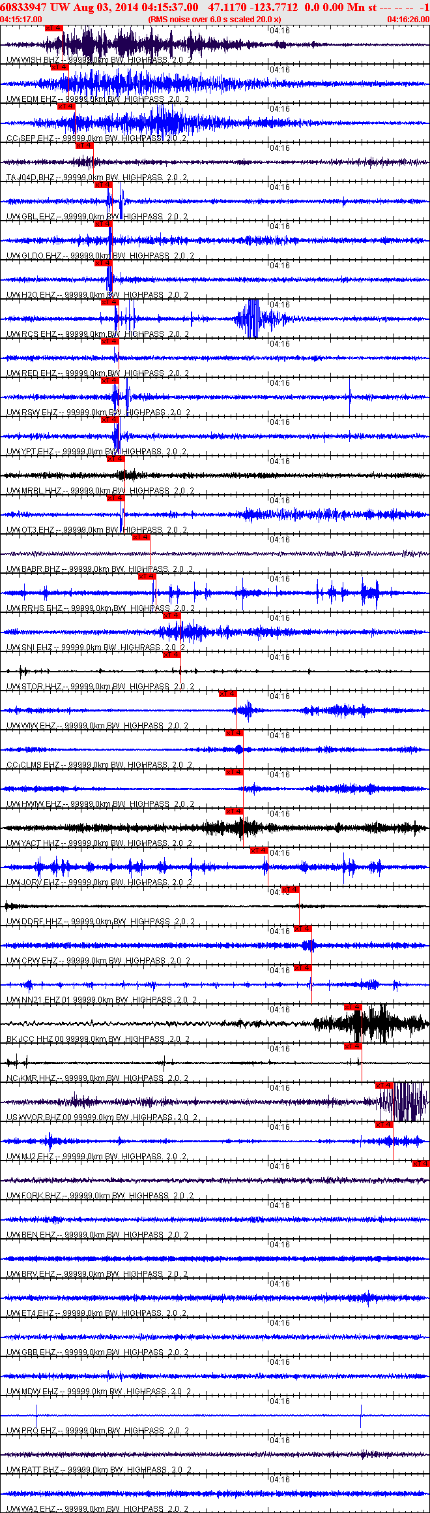Click the pick marker on BK JCC HHZ trace
430x1513 pixels.
pos(353,1007)
